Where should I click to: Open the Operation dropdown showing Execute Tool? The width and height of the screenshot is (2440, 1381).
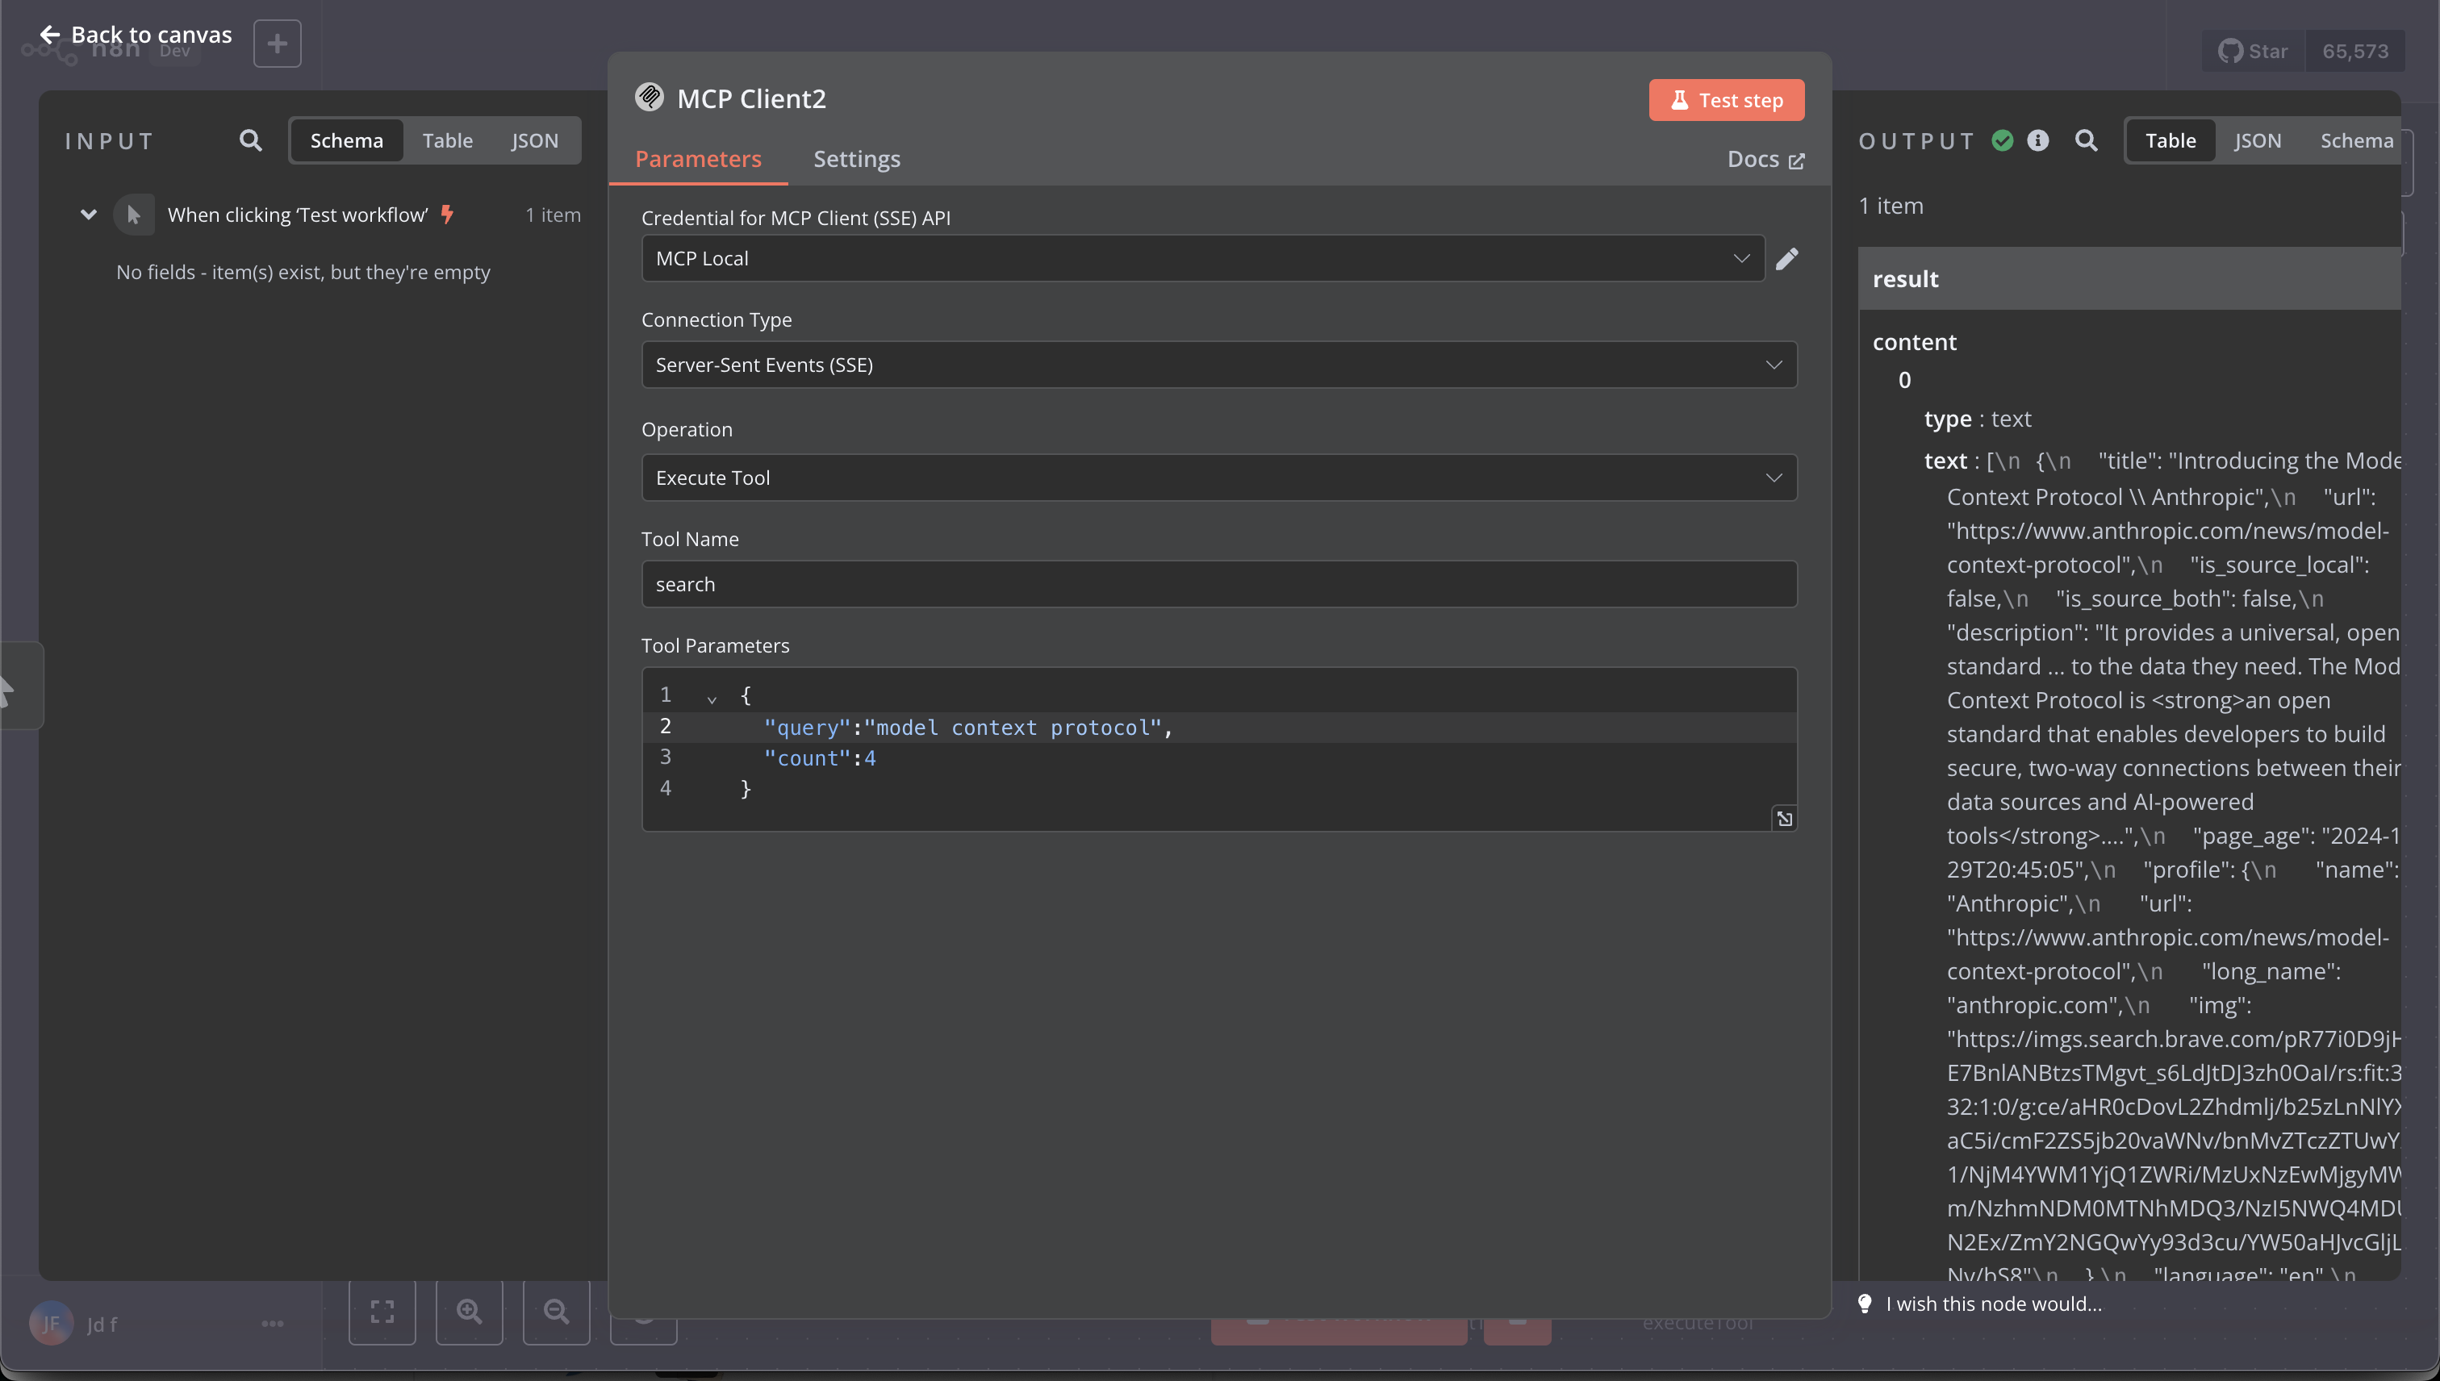click(1218, 478)
